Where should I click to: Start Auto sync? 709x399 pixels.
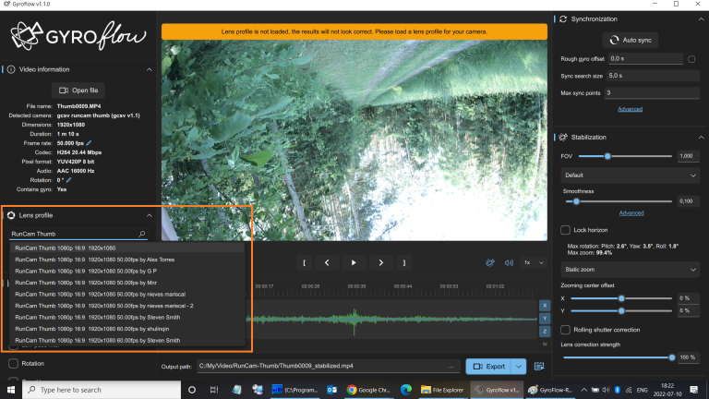click(x=630, y=40)
